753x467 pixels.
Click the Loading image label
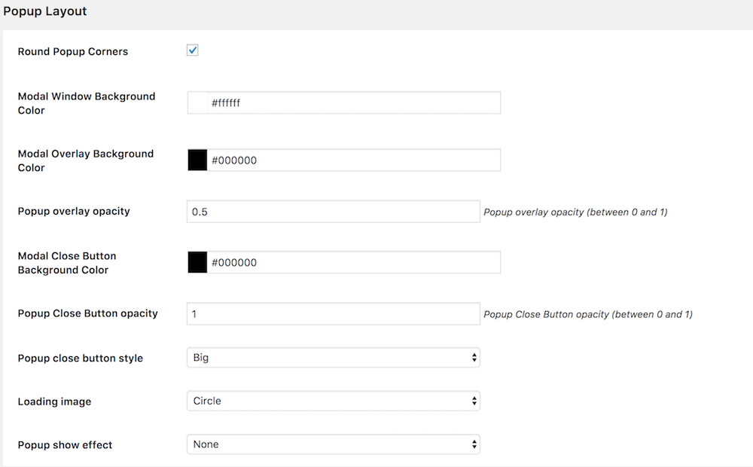click(54, 401)
